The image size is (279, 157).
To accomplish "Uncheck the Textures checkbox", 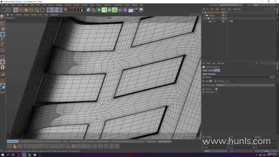I will [216, 89].
